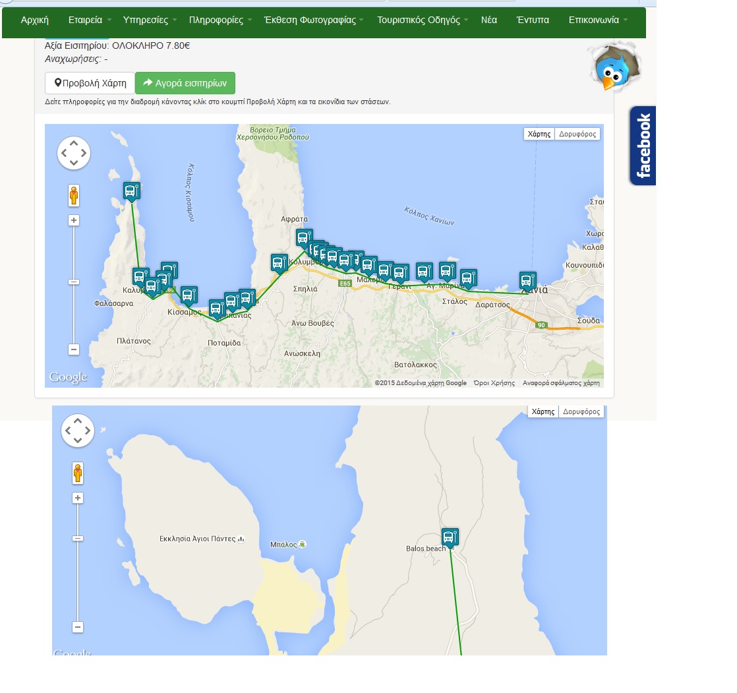Image resolution: width=737 pixels, height=693 pixels.
Task: Open the Έντυπα menu item
Action: click(x=533, y=20)
